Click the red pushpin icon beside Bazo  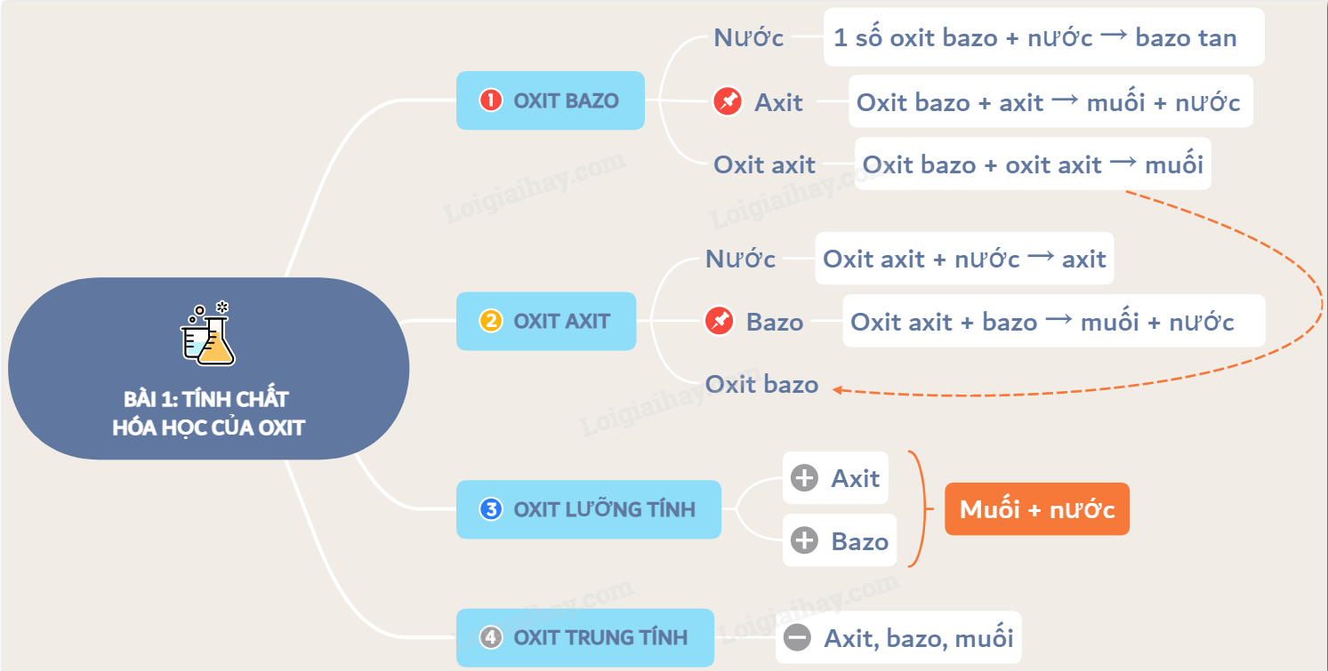(x=719, y=321)
